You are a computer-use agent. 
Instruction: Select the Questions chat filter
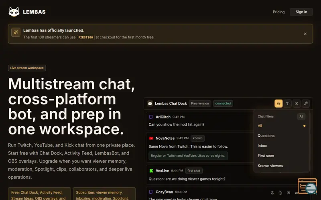[282, 136]
